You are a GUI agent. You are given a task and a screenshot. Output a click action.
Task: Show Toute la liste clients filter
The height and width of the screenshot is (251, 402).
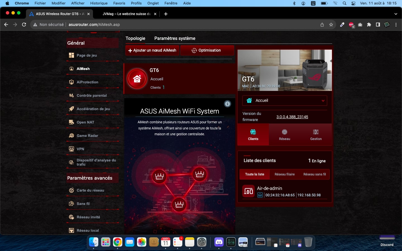pos(255,174)
